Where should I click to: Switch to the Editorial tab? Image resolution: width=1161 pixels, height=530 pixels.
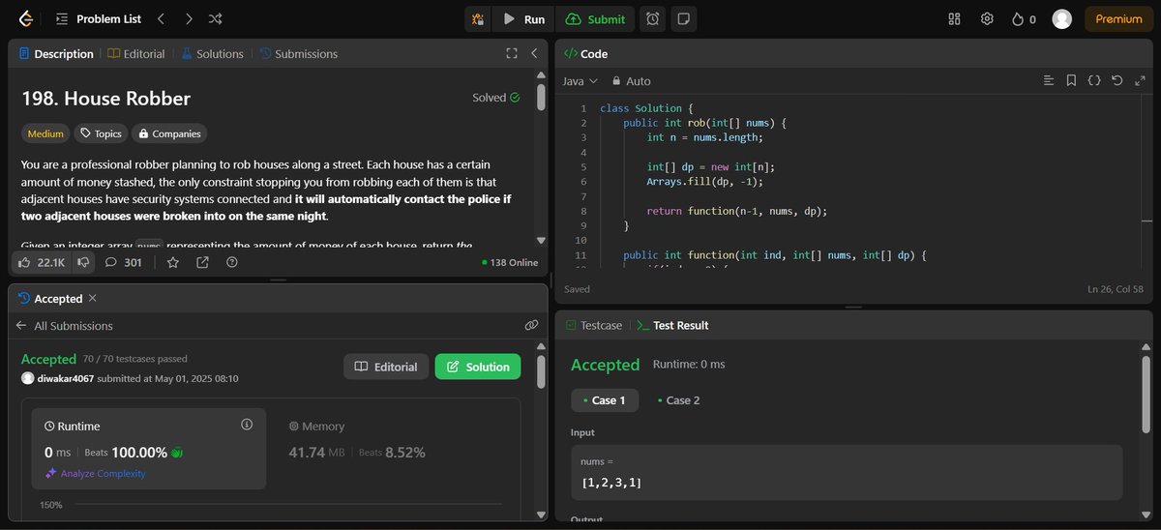(136, 54)
